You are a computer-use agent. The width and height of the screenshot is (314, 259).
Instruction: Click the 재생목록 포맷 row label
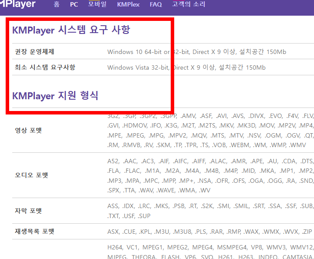pos(34,232)
